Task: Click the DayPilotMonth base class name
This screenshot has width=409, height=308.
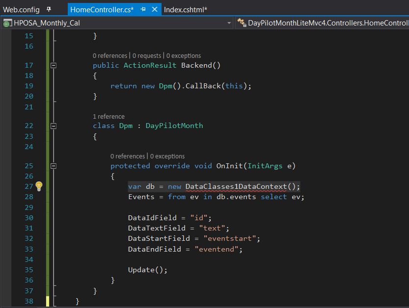Action: 174,126
